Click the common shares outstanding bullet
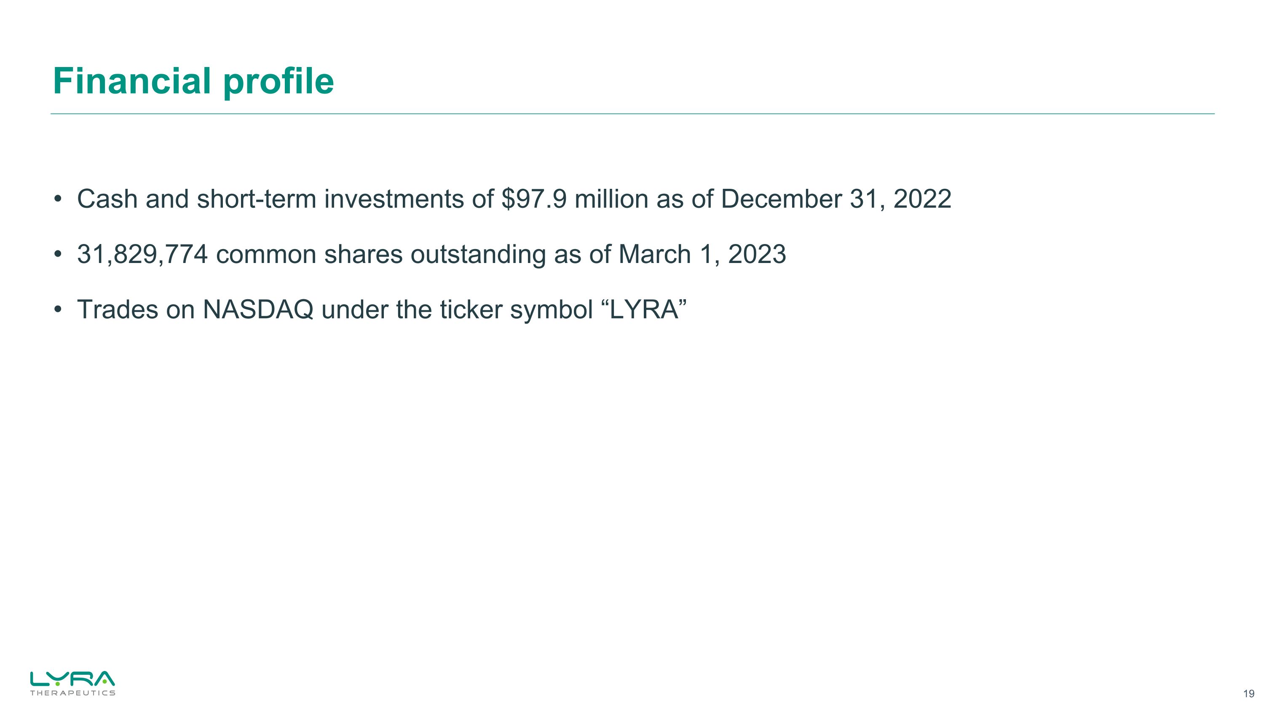Image resolution: width=1264 pixels, height=711 pixels. 431,255
